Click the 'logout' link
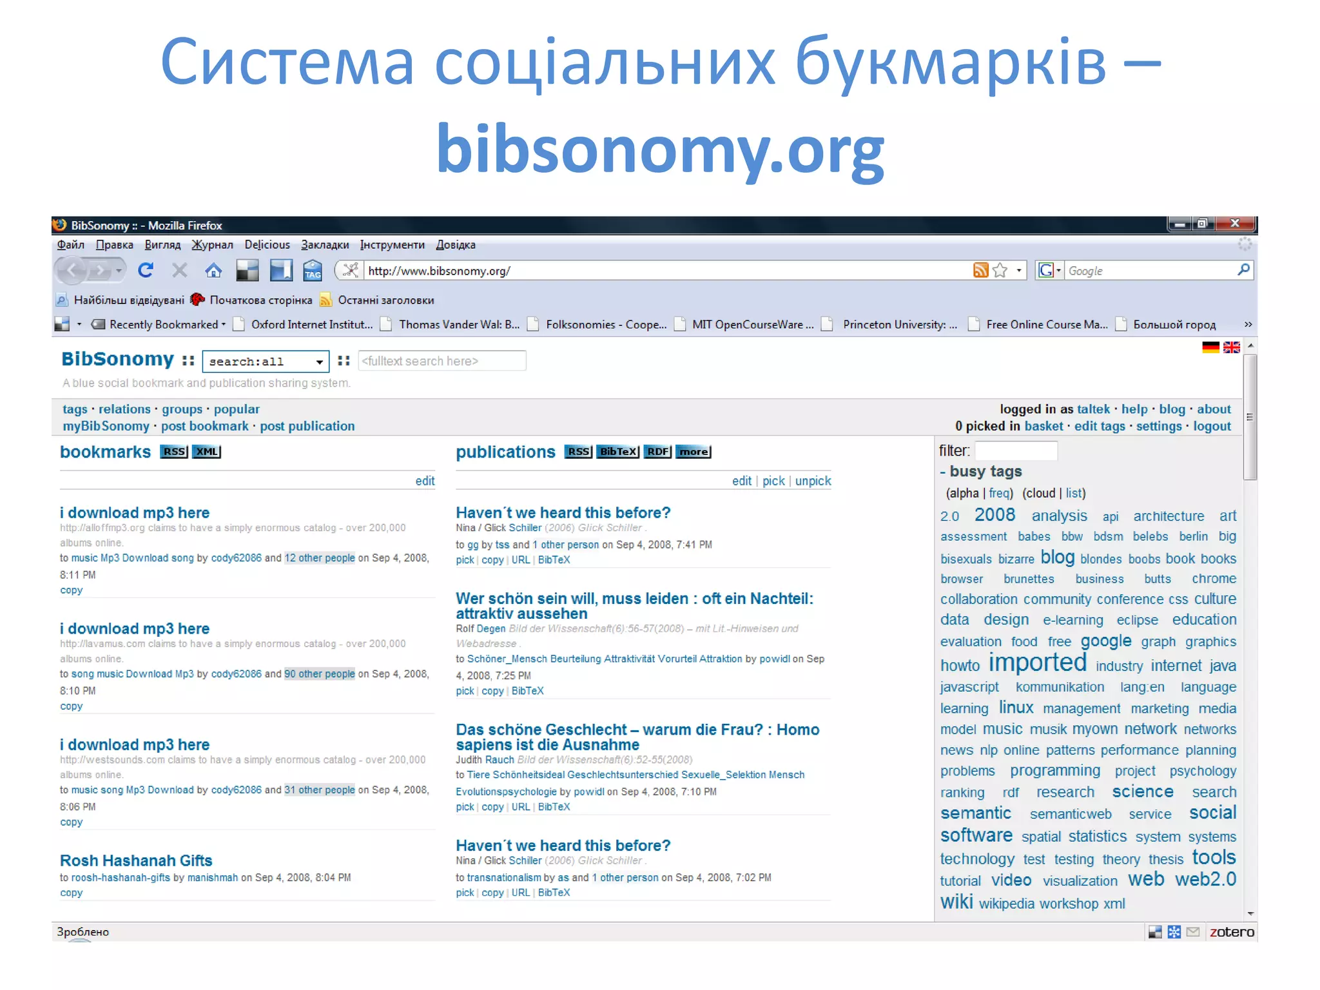This screenshot has height=990, width=1320. coord(1212,426)
